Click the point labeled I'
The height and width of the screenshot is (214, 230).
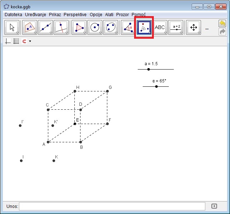(20, 126)
